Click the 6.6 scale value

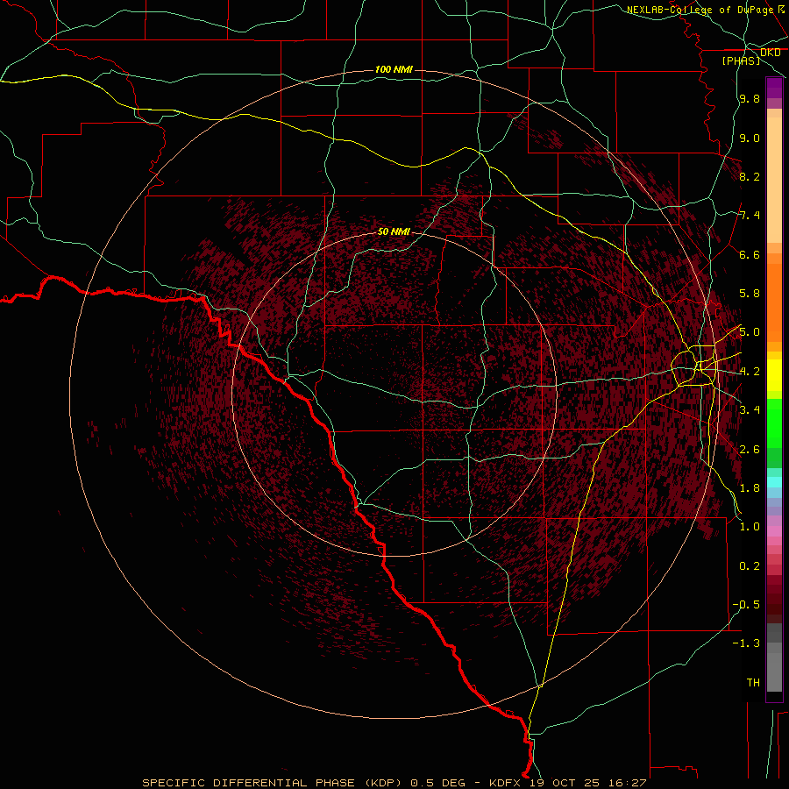tap(750, 254)
